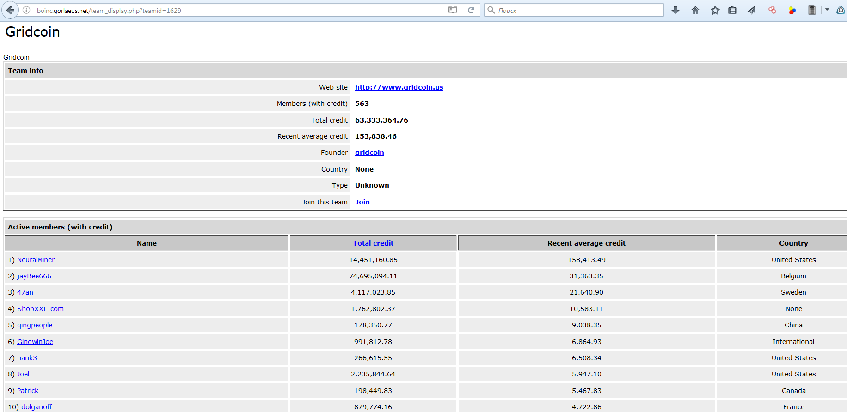Open Patrick member profile
Screen dimensions: 847x412
28,391
